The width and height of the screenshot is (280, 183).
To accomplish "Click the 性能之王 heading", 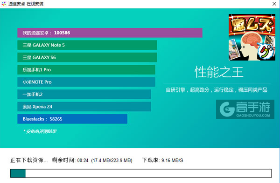I will click(x=219, y=72).
